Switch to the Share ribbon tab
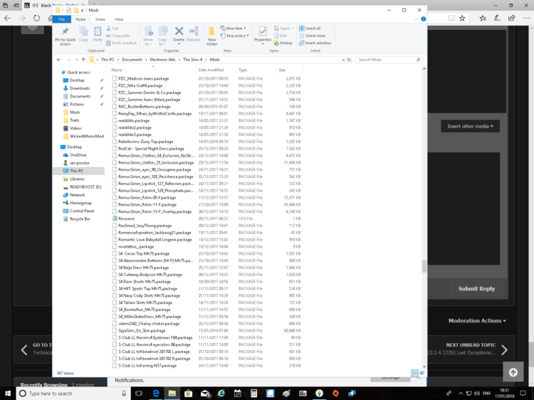The image size is (534, 400). click(100, 19)
